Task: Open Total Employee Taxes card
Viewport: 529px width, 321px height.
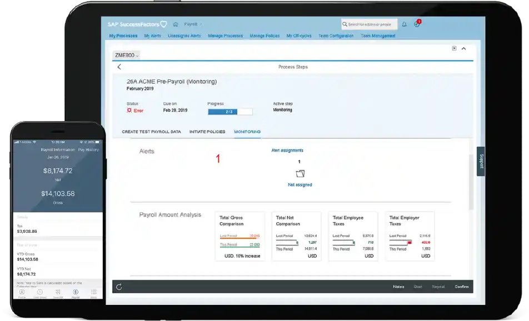Action: click(353, 237)
